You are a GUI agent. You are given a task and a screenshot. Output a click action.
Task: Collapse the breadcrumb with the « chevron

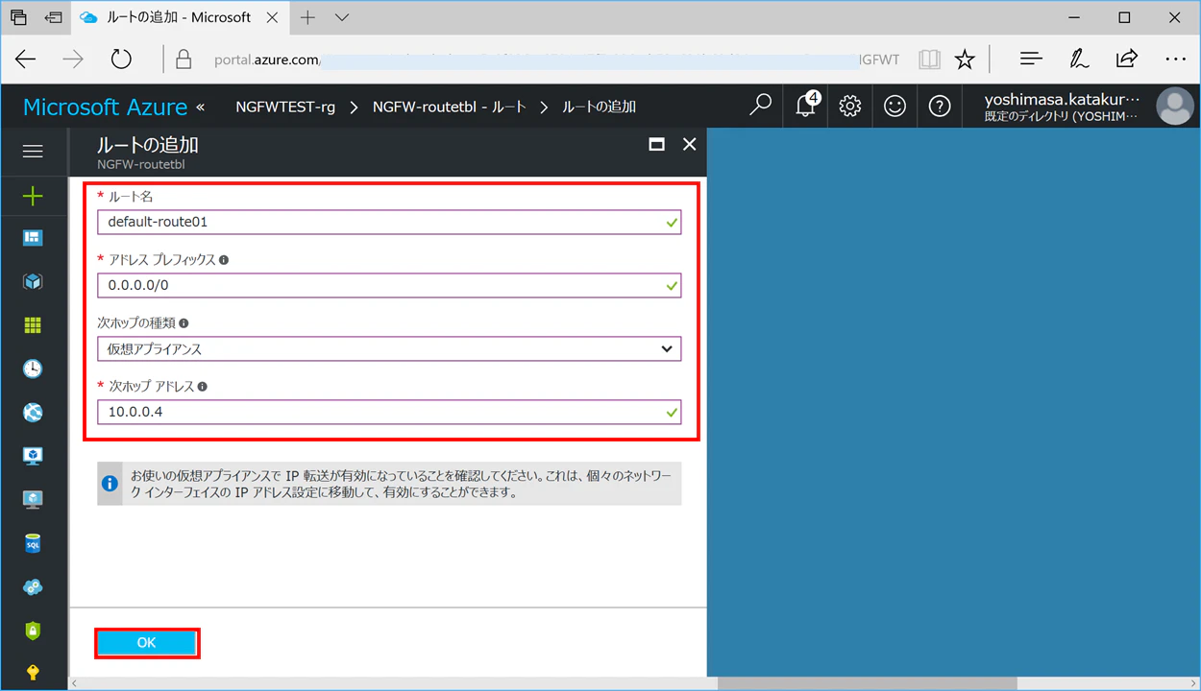(200, 106)
